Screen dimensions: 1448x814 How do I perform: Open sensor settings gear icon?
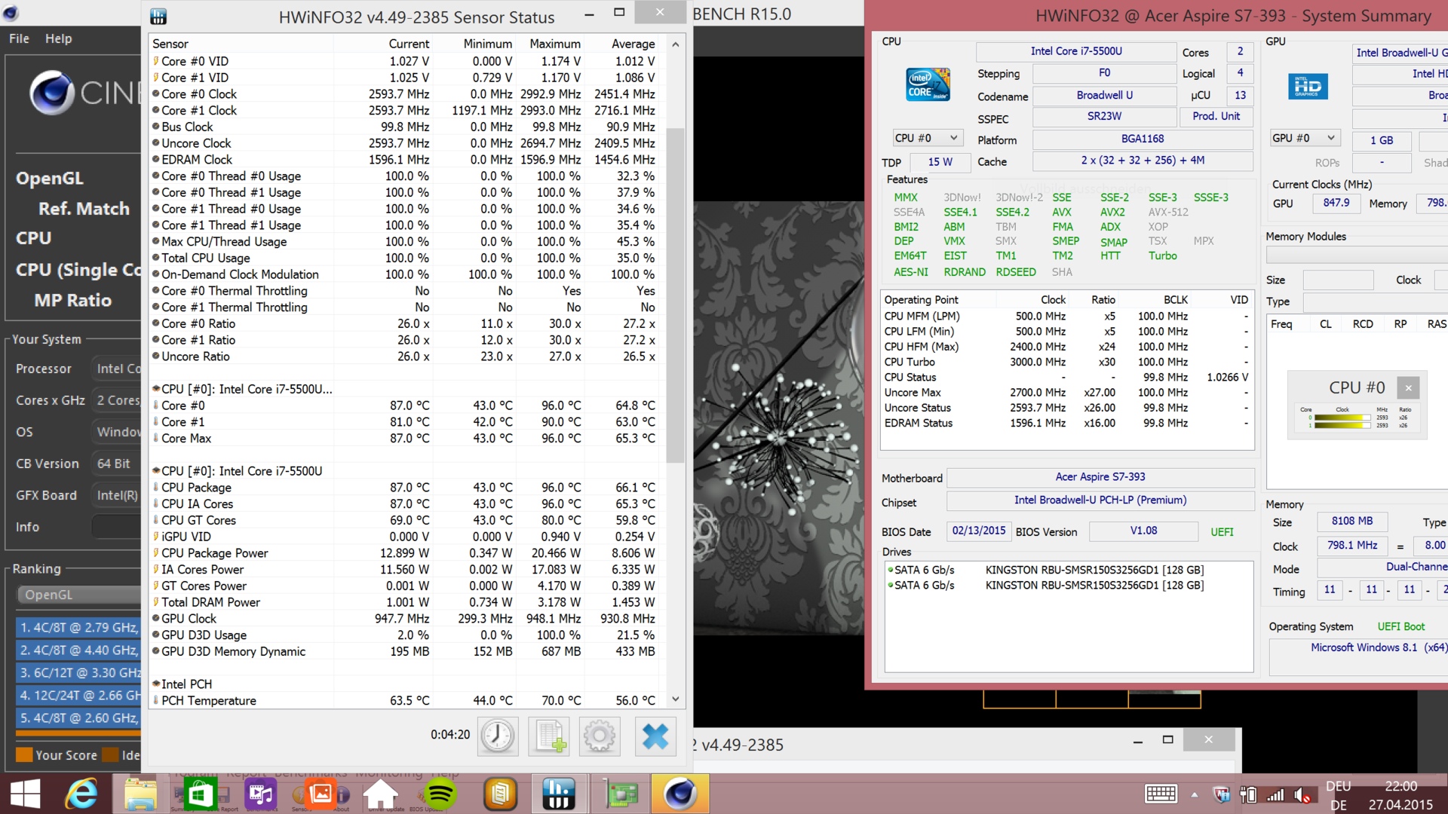(600, 736)
